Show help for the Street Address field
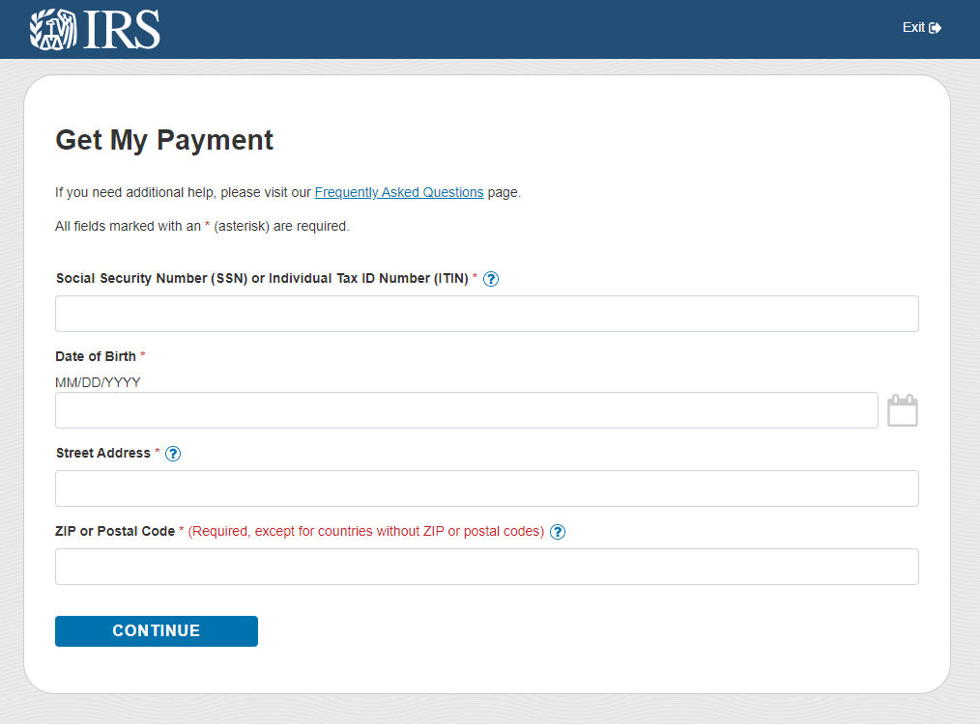 (x=173, y=454)
